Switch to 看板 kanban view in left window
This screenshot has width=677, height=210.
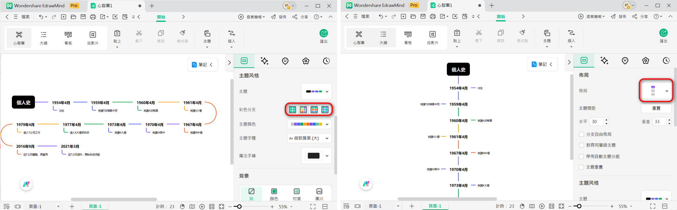68,38
